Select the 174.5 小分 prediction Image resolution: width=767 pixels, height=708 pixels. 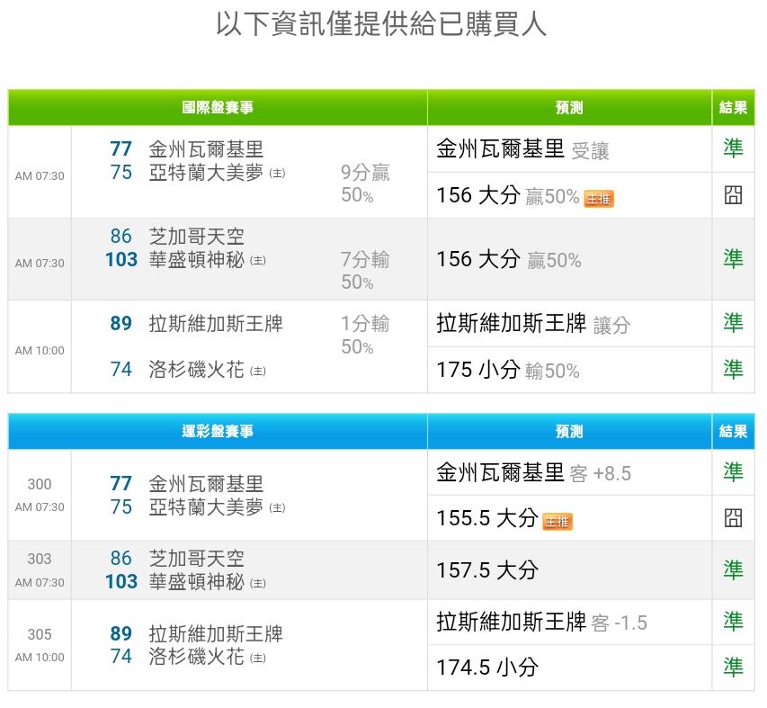(487, 668)
